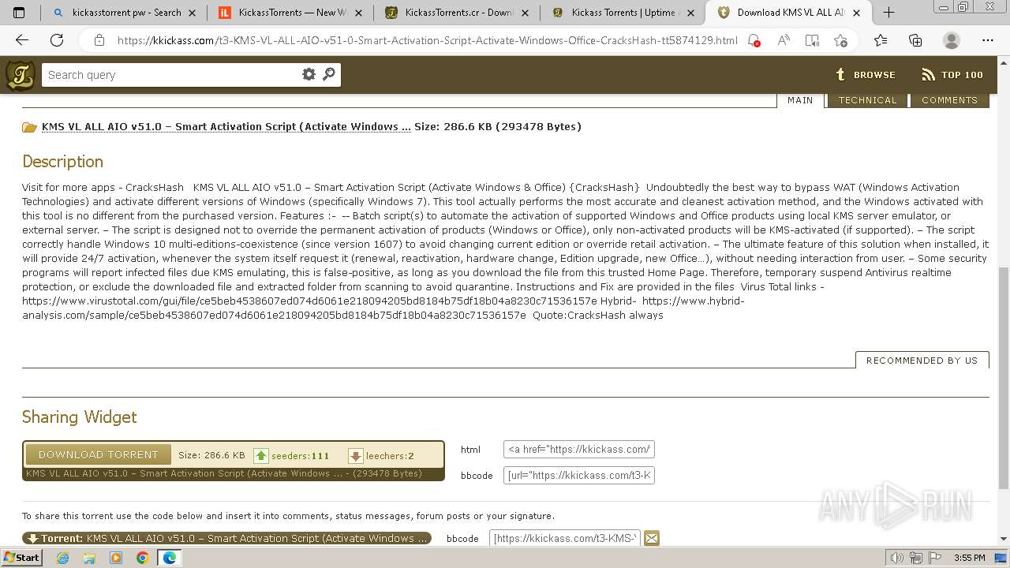Open Internet Explorer from taskbar
The image size is (1010, 568).
pyautogui.click(x=63, y=558)
